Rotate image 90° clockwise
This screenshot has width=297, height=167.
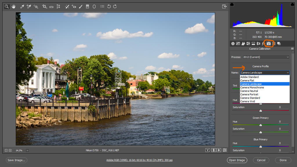click(115, 6)
